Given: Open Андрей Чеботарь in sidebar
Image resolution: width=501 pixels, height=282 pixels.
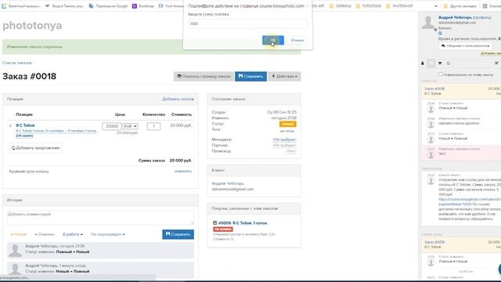Looking at the screenshot, I should tap(455, 17).
